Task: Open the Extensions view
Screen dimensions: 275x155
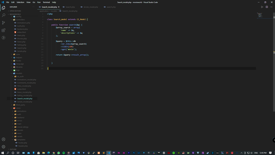Action: click(3, 30)
